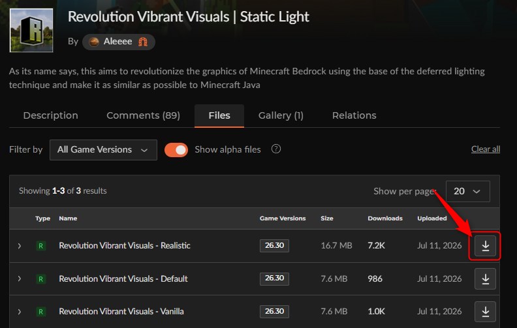The width and height of the screenshot is (517, 328).
Task: Click the Clear all filters link
Action: click(x=486, y=149)
